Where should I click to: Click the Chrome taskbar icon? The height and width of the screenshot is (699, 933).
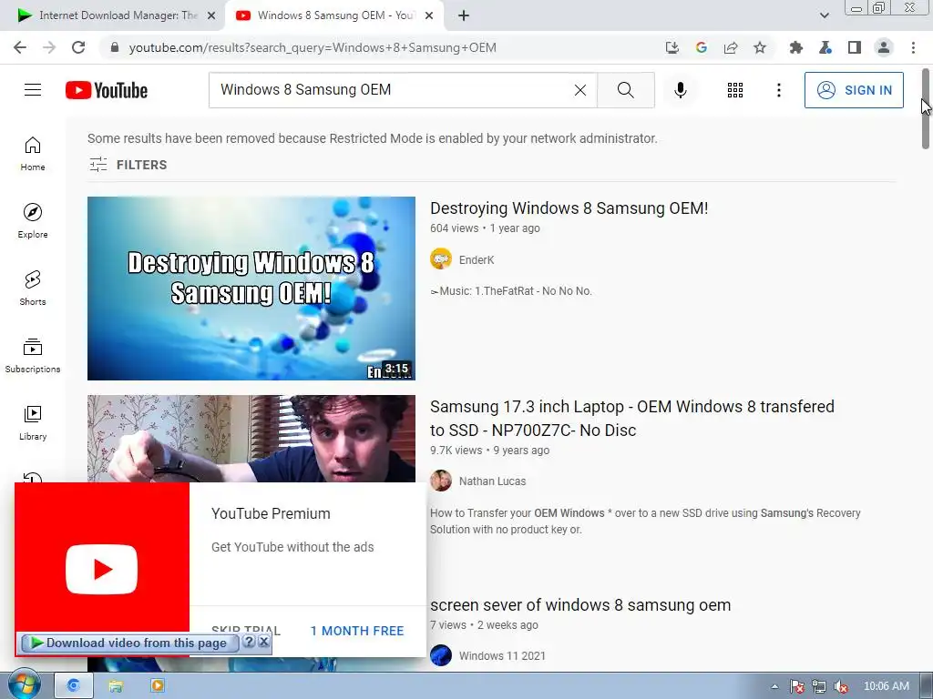[73, 685]
